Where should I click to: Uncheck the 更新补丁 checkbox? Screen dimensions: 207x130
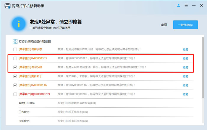pos(15,76)
